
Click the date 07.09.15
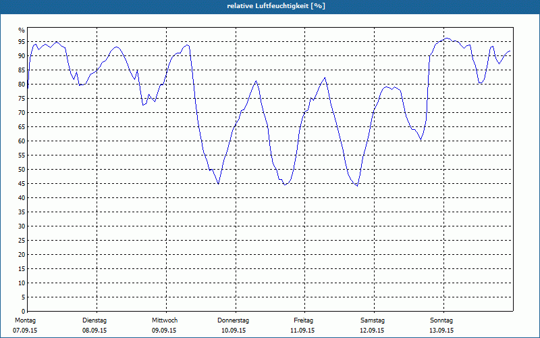25,331
